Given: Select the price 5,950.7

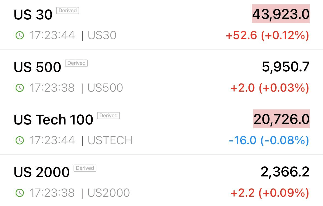Looking at the screenshot, I should pos(286,67).
